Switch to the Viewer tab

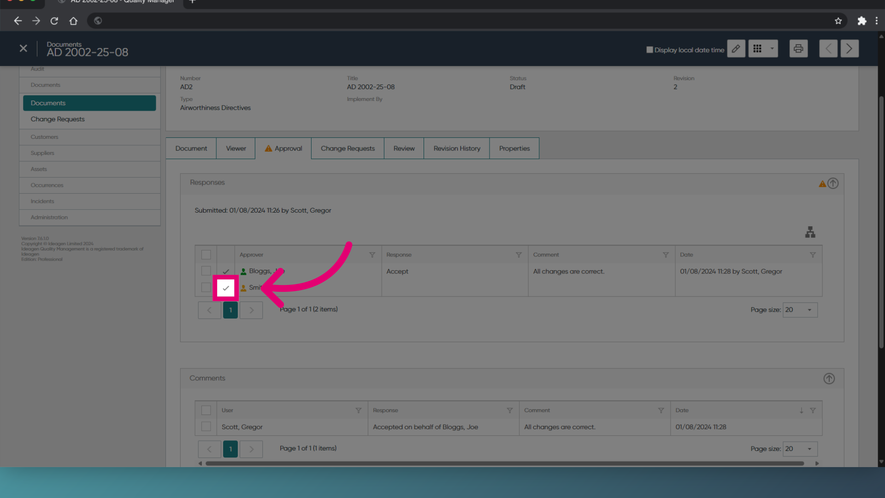pyautogui.click(x=236, y=148)
